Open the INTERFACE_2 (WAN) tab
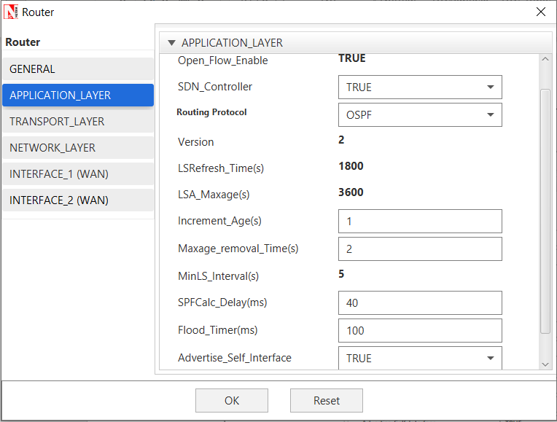This screenshot has height=422, width=557. [77, 200]
